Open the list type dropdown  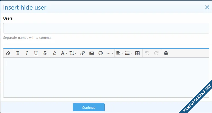(129, 53)
